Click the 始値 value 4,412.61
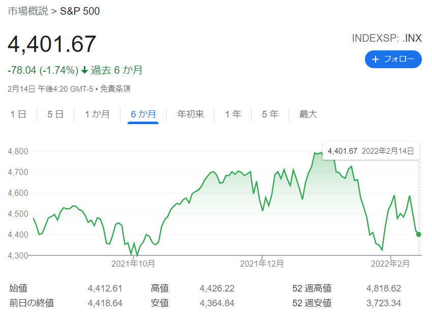 pyautogui.click(x=105, y=288)
